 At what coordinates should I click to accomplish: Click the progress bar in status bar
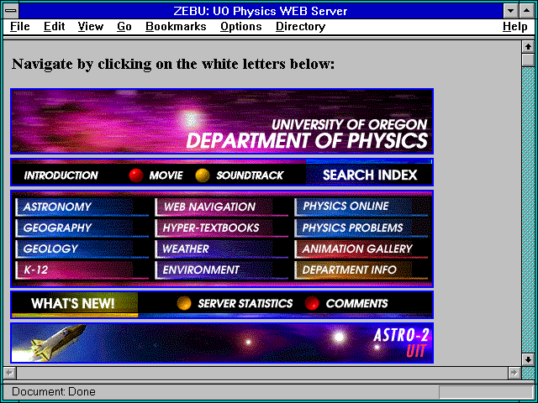[x=486, y=392]
